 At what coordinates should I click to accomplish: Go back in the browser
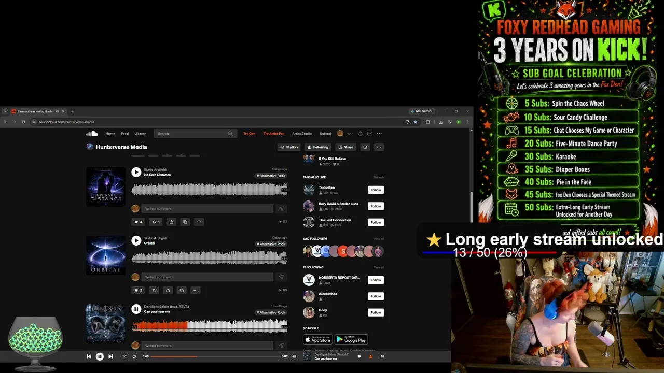5,122
